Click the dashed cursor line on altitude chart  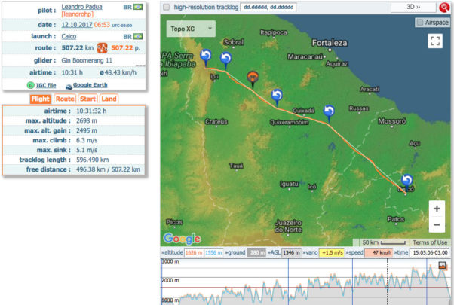pos(387,282)
